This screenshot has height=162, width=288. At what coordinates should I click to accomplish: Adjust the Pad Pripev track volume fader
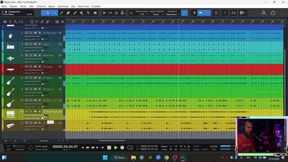(x=36, y=115)
